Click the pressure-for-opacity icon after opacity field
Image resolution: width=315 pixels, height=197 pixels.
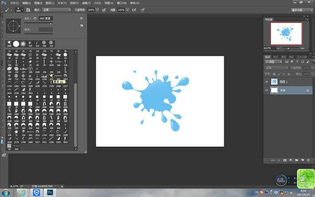click(103, 9)
